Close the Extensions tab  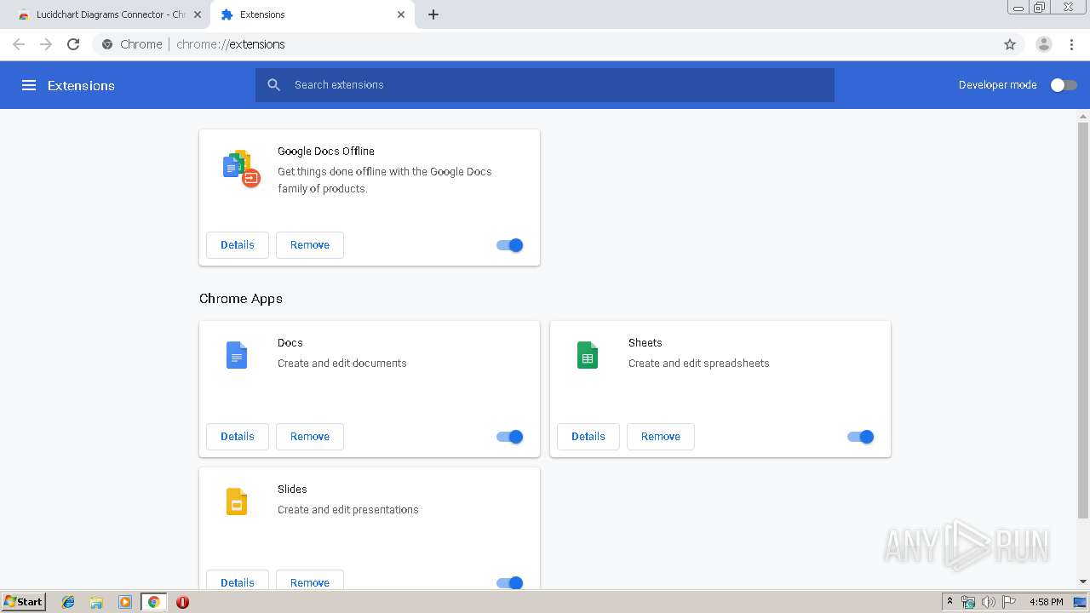click(401, 14)
